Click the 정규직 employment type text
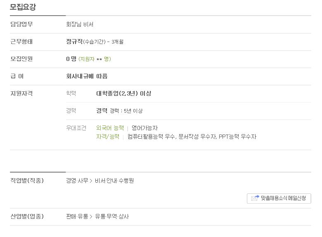Image resolution: width=322 pixels, height=237 pixels. coord(74,42)
